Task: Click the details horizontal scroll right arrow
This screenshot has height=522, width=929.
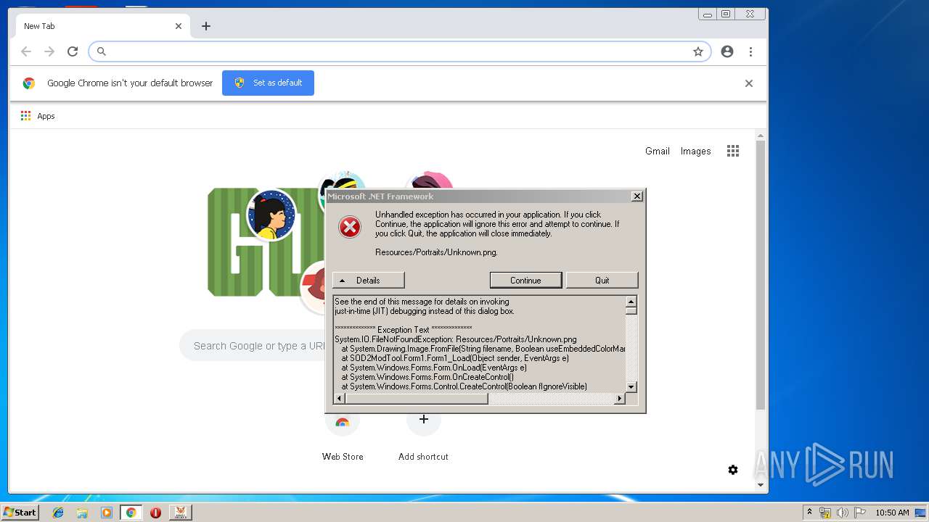Action: 620,399
